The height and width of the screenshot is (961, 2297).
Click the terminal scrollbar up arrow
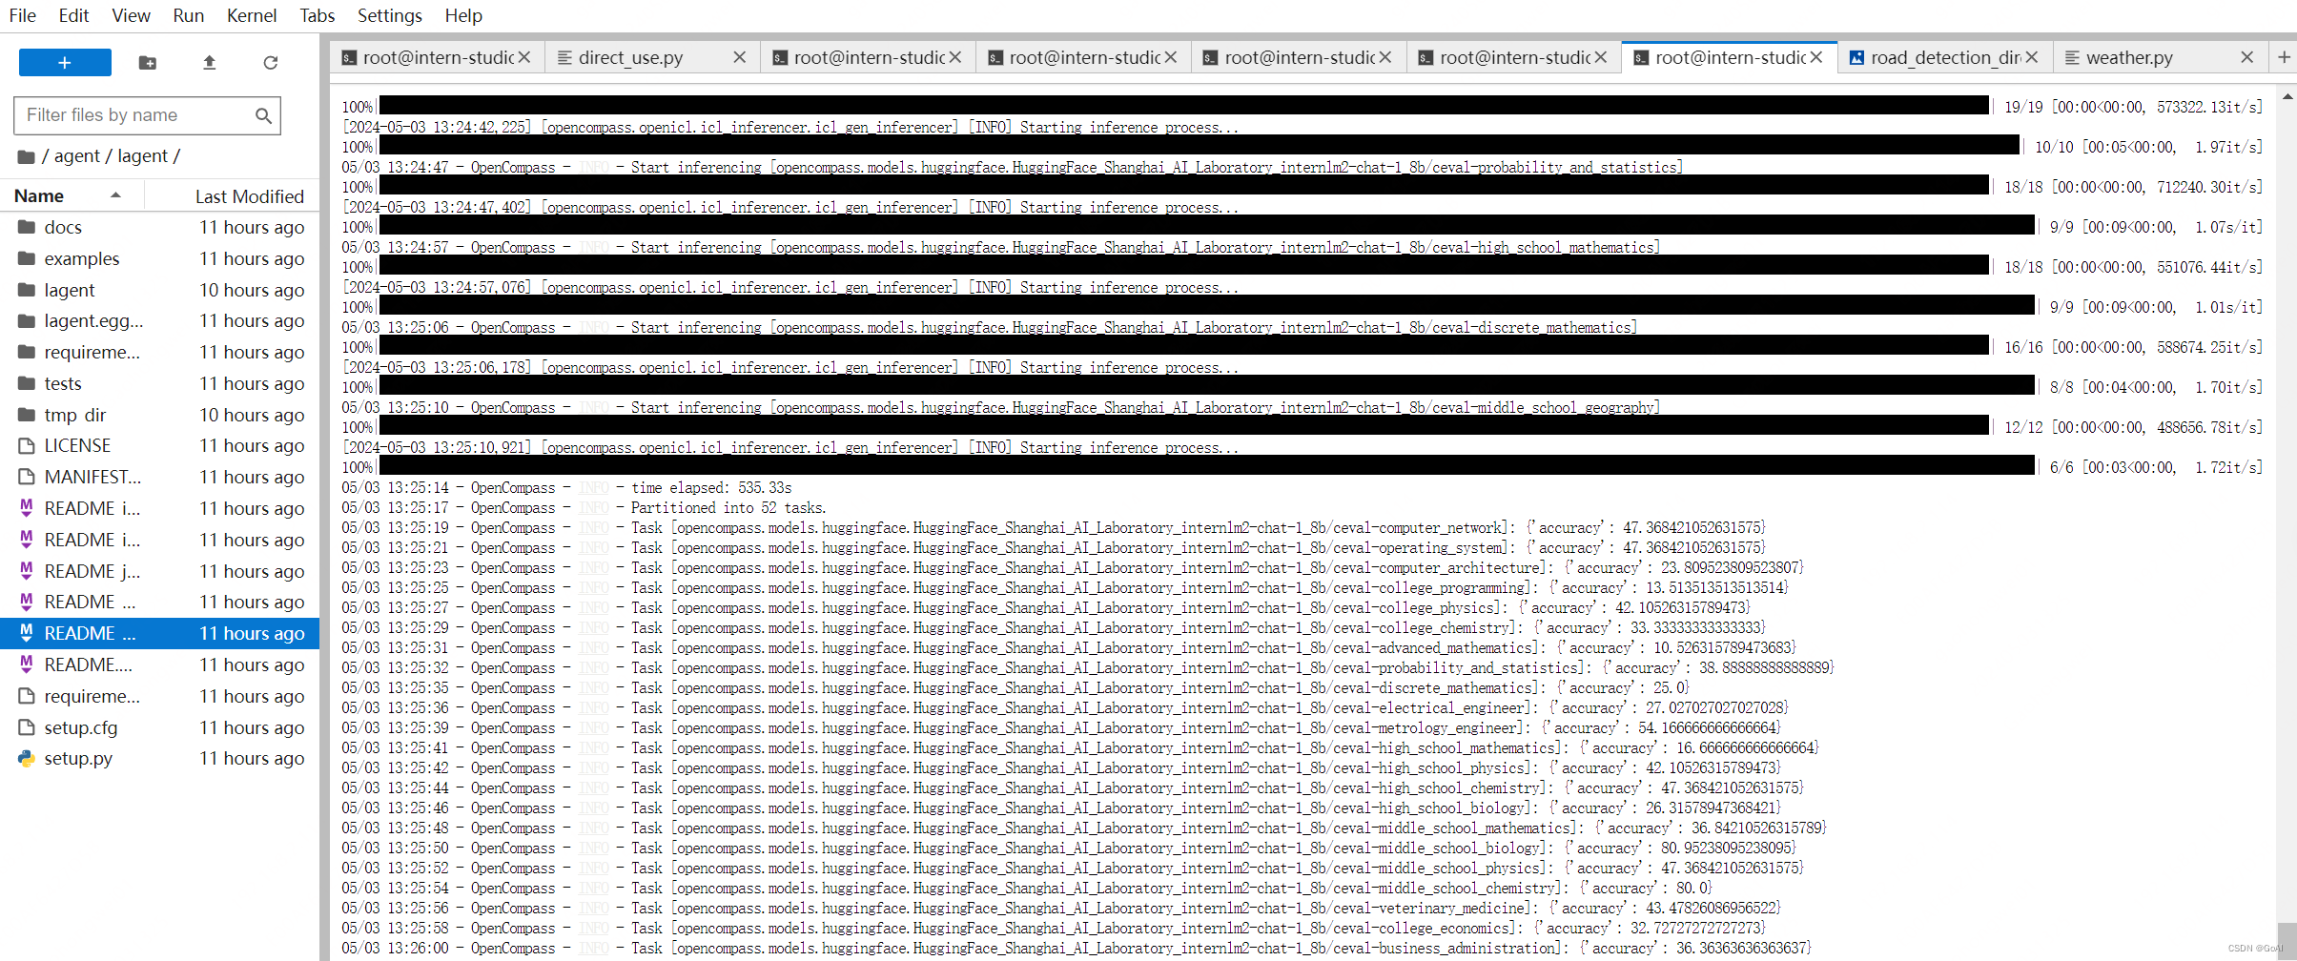pyautogui.click(x=2287, y=96)
